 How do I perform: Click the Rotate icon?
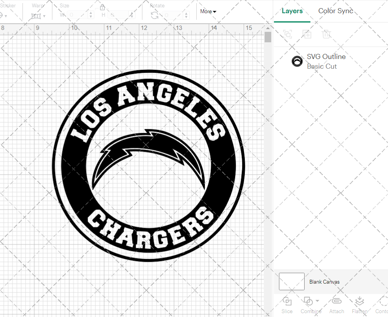(x=155, y=16)
